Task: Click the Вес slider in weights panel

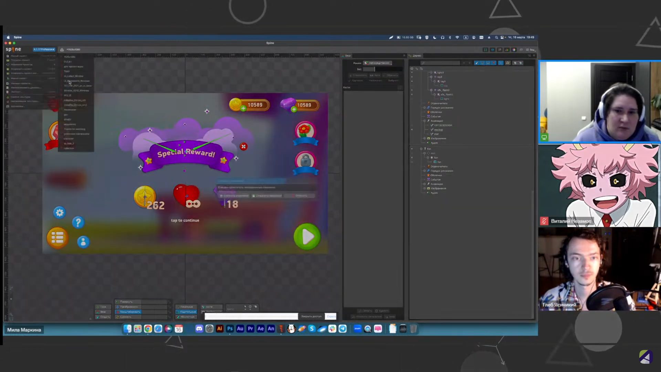Action: pyautogui.click(x=382, y=69)
